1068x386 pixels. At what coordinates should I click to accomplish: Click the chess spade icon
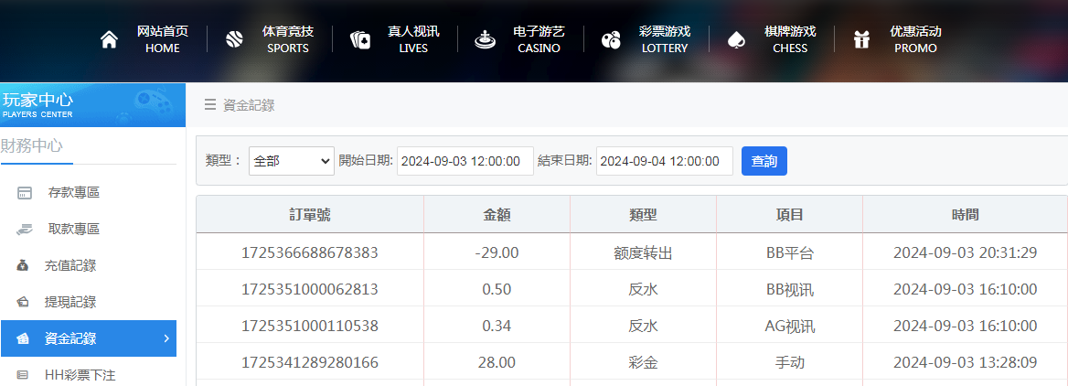pyautogui.click(x=735, y=39)
